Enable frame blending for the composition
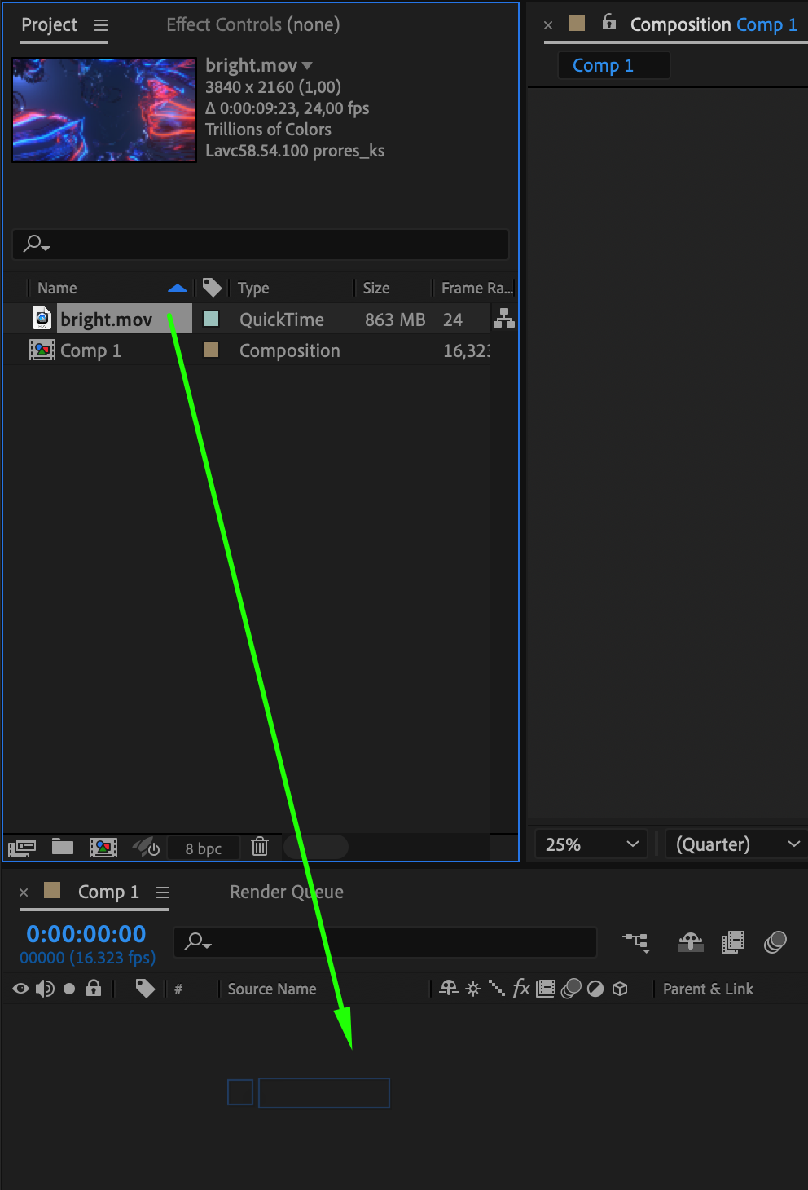808x1190 pixels. [x=733, y=943]
